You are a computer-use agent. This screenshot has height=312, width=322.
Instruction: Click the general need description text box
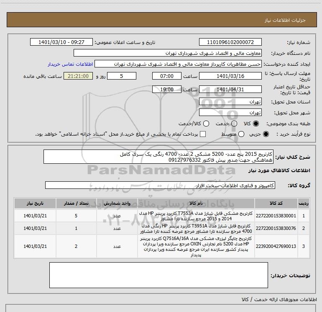pyautogui.click(x=158, y=157)
